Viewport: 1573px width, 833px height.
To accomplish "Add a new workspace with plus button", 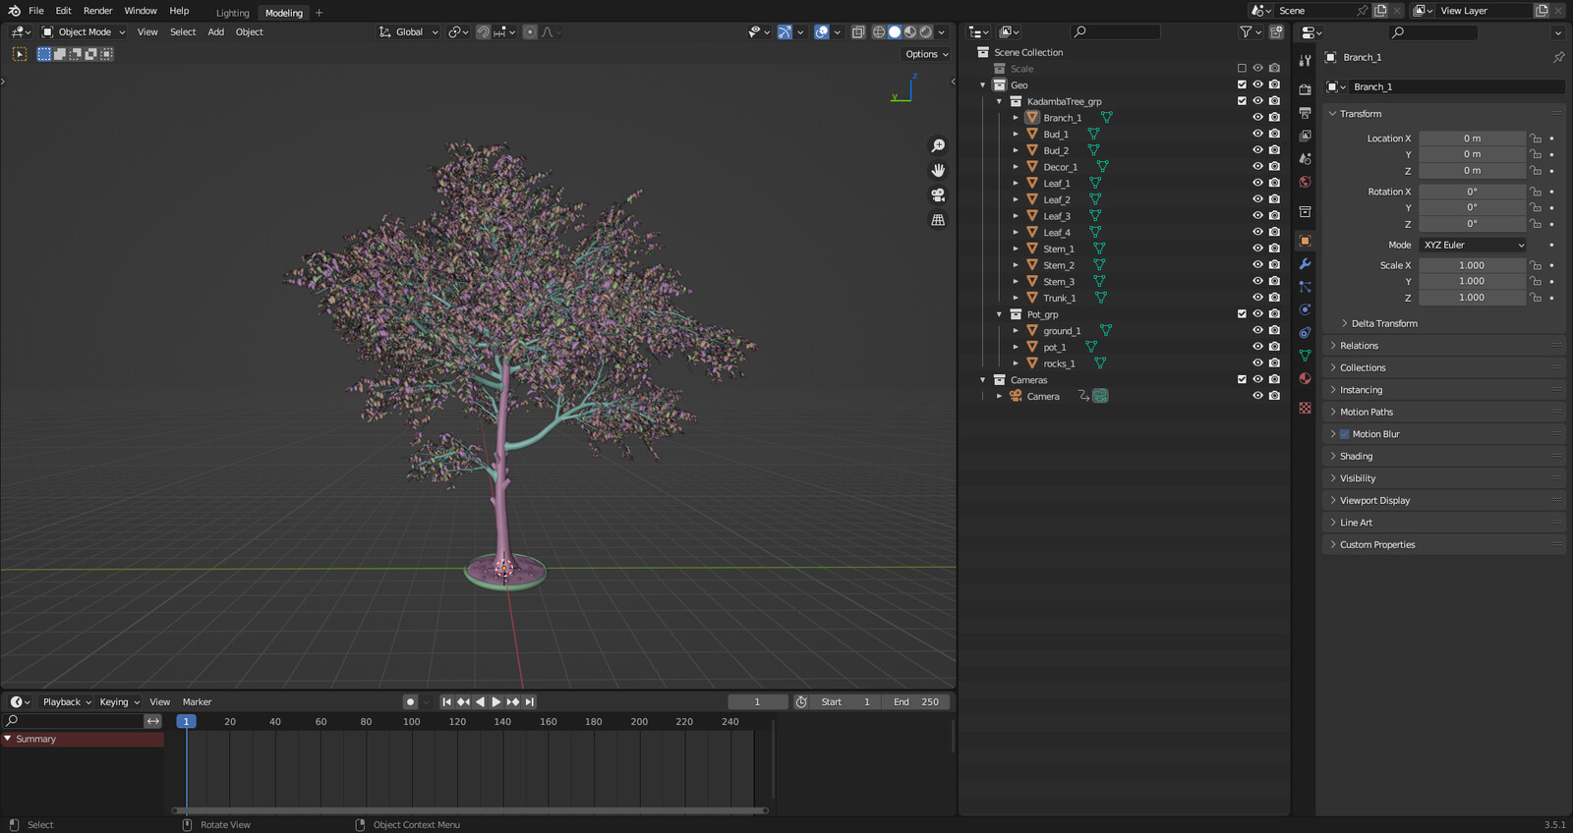I will 319,13.
